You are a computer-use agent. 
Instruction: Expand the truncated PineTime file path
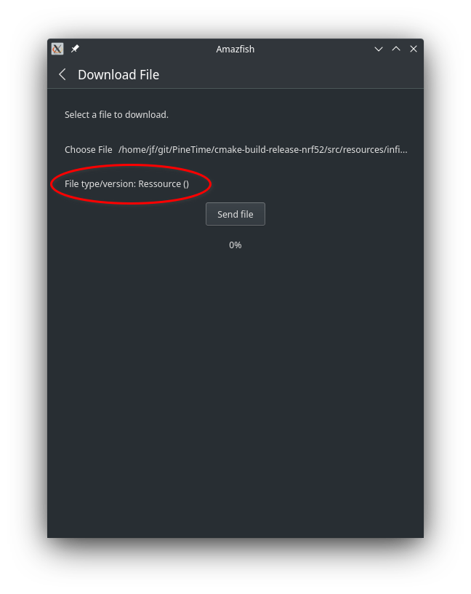[263, 149]
